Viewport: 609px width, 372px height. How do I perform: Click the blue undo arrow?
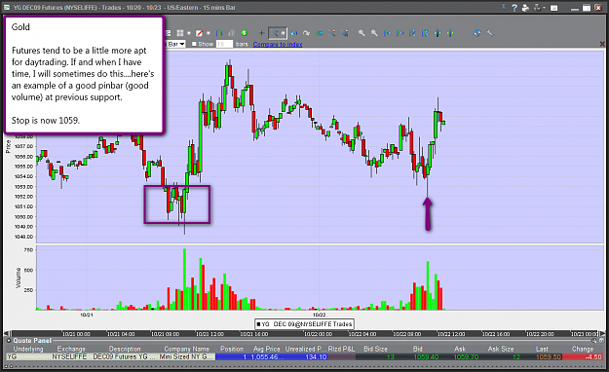pyautogui.click(x=294, y=33)
